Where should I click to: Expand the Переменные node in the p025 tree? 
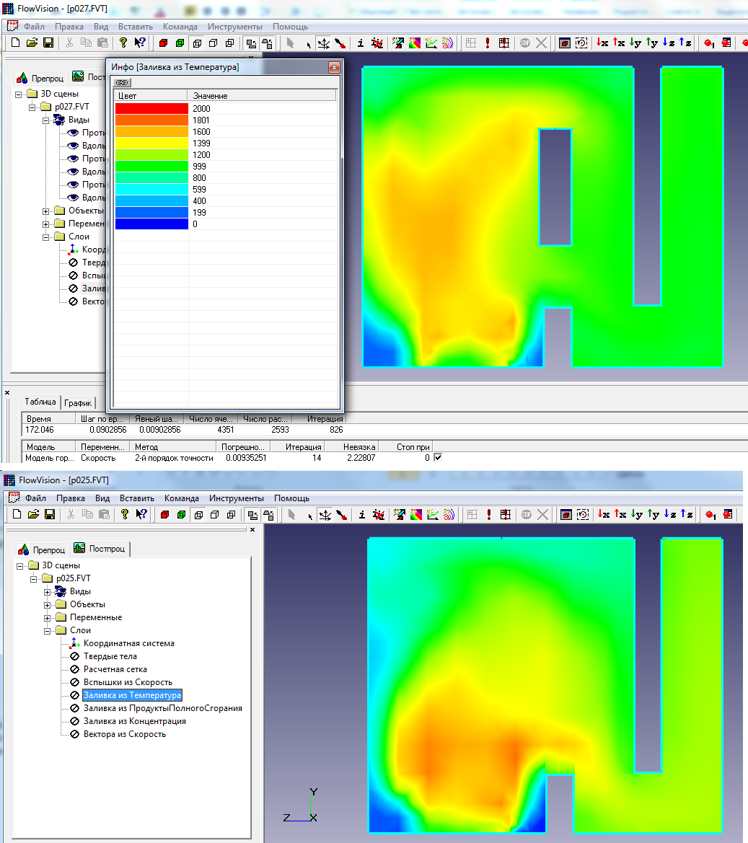[47, 617]
